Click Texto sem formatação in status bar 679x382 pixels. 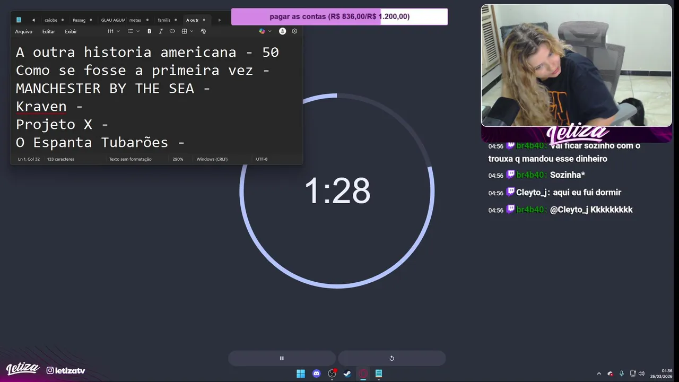[x=130, y=159]
